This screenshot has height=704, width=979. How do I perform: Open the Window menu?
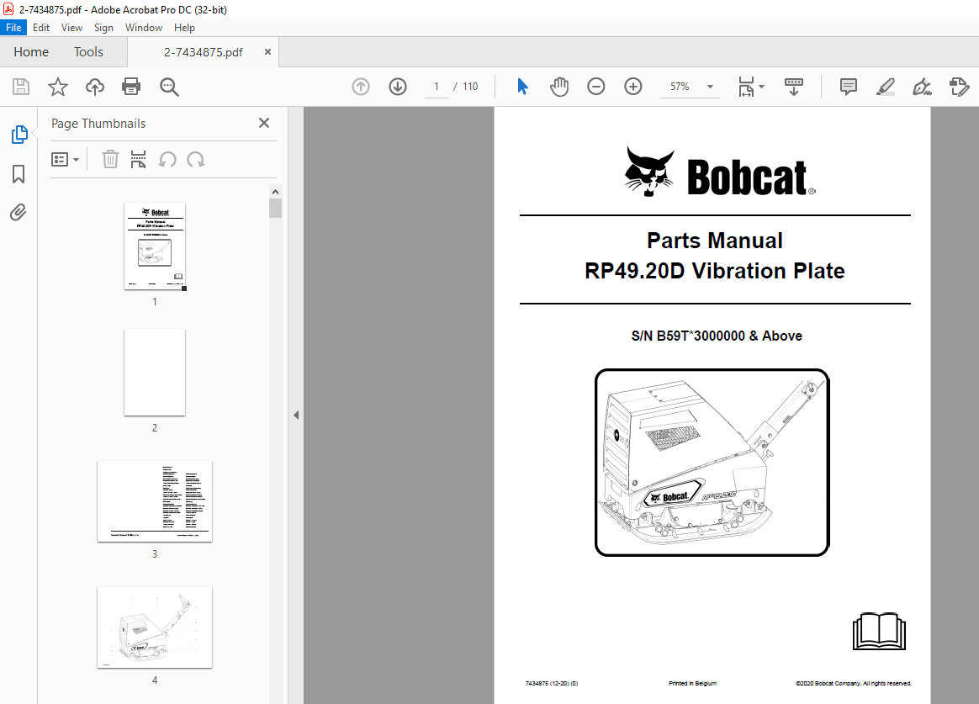click(x=144, y=28)
